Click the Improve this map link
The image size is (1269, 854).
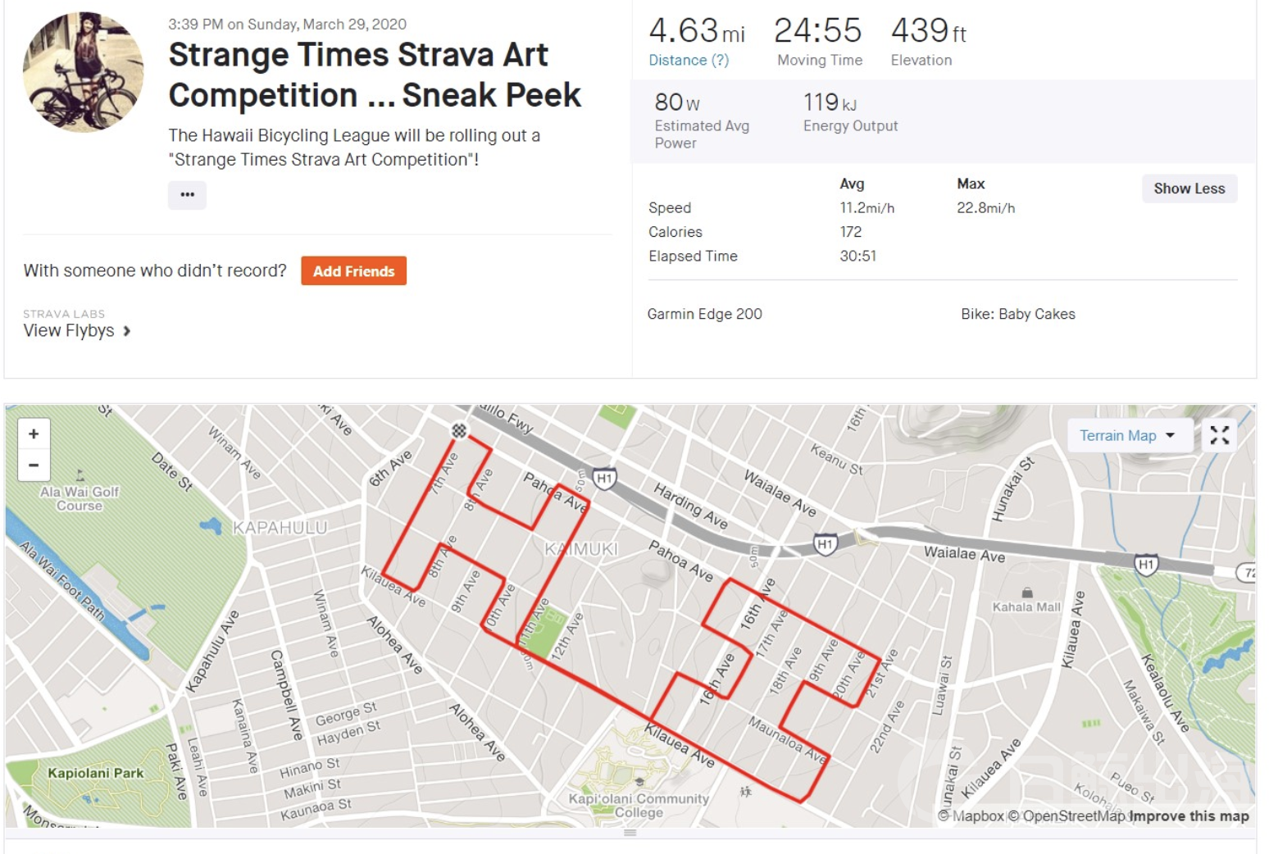pos(1189,815)
